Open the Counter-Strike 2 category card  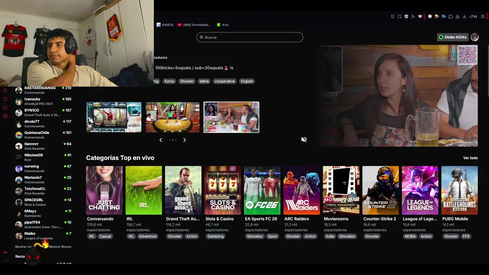pyautogui.click(x=381, y=190)
